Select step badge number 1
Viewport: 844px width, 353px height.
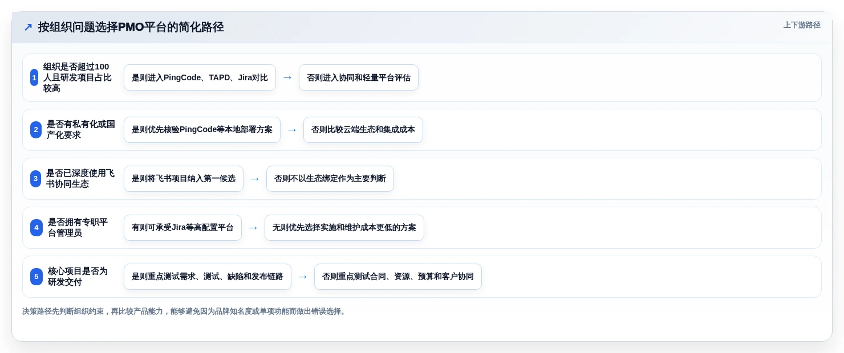click(34, 77)
